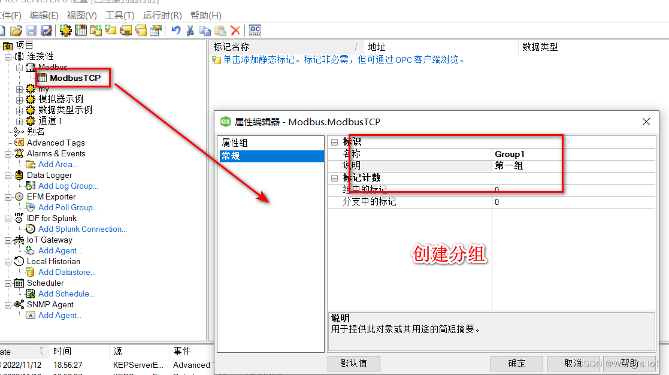Click the Data Logger database icon
The image size is (669, 375).
click(19, 175)
